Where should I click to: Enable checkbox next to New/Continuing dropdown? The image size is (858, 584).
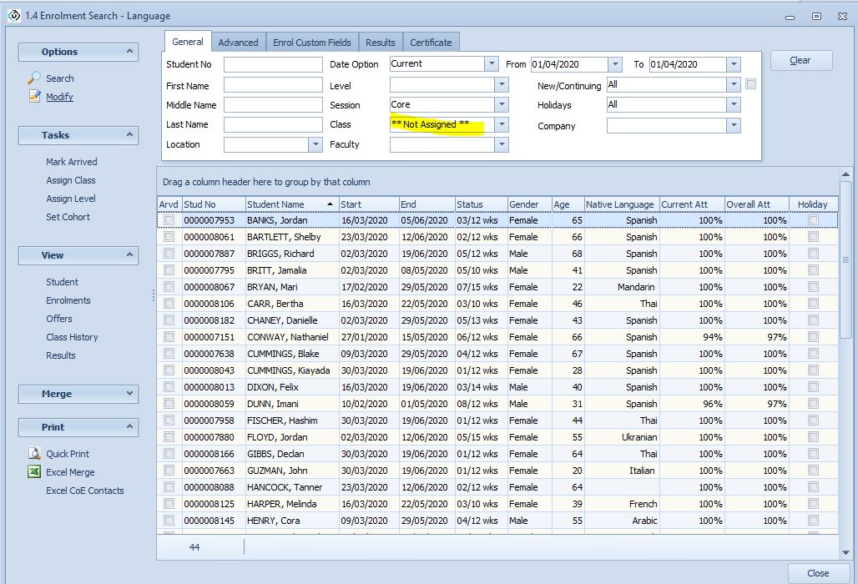(751, 84)
